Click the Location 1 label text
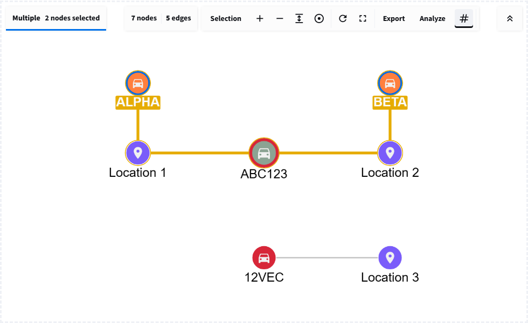This screenshot has width=528, height=323. click(138, 173)
